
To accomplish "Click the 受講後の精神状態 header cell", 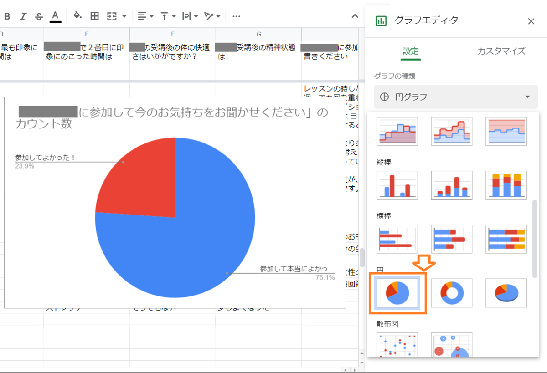I will (x=259, y=61).
